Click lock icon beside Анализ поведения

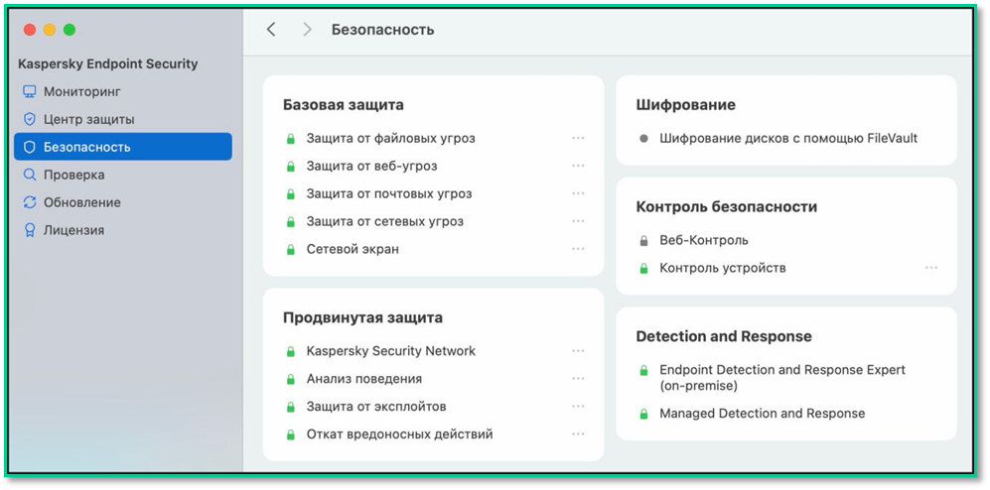290,379
